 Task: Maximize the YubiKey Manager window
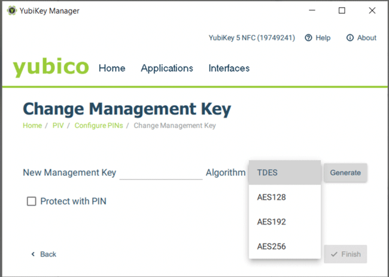click(x=342, y=11)
